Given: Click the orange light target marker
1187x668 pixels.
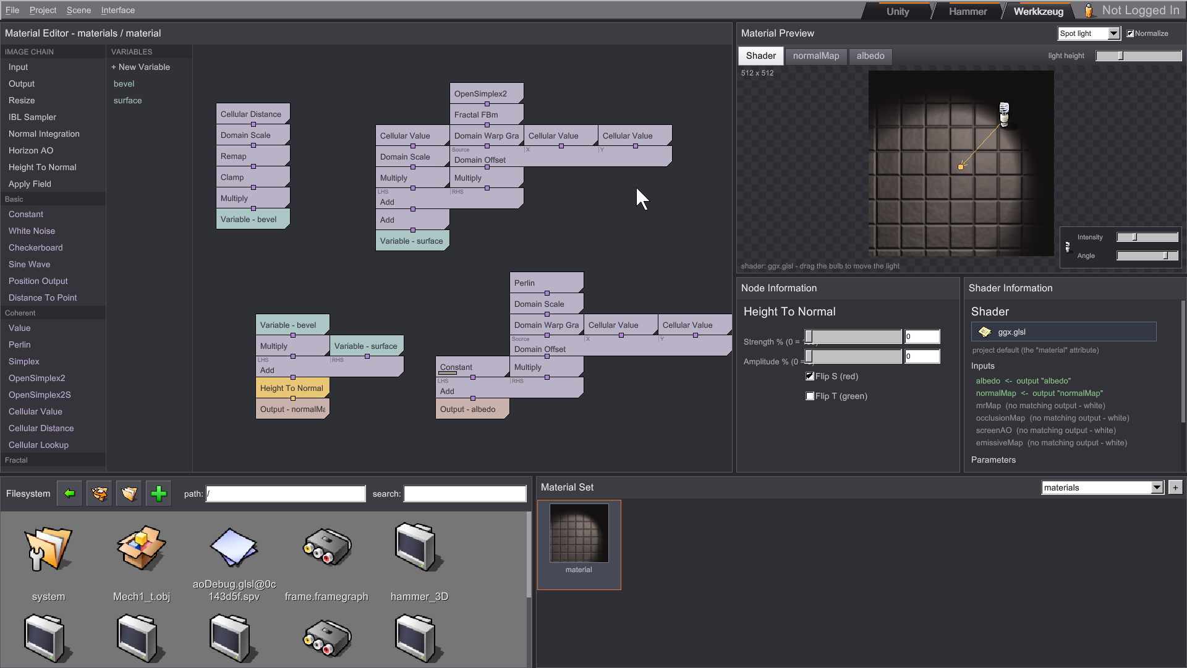Looking at the screenshot, I should pos(961,167).
